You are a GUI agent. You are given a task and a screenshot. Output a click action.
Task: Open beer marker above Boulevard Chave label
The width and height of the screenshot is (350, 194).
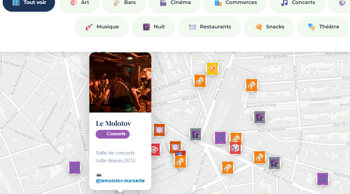(x=252, y=85)
